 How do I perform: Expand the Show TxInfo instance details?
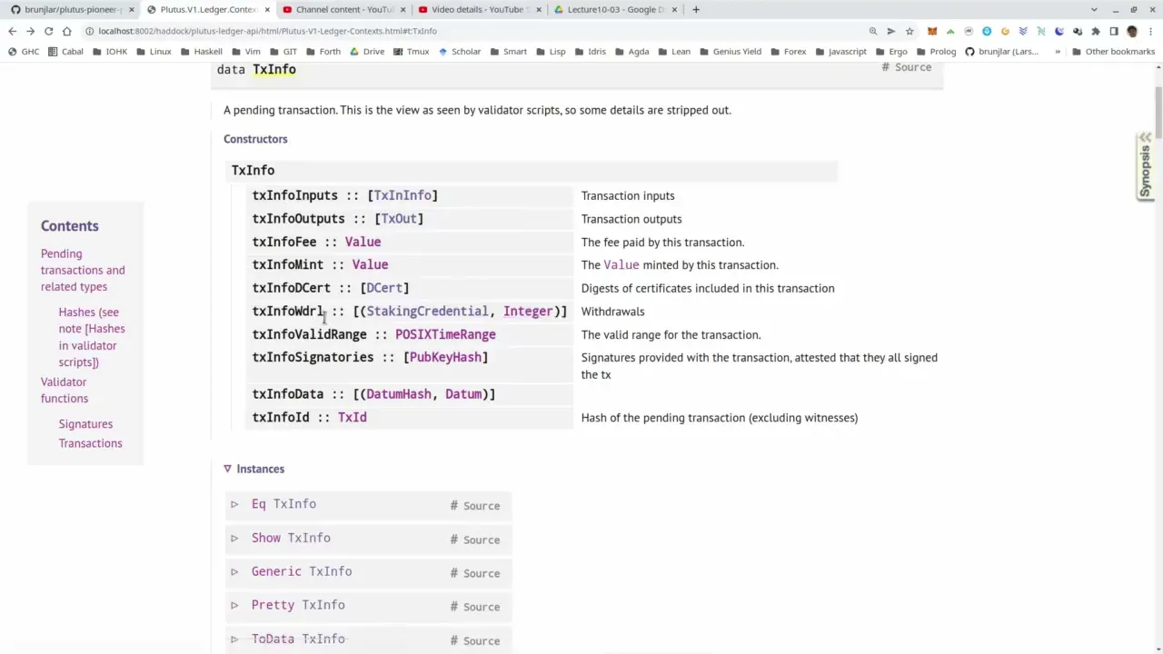234,538
